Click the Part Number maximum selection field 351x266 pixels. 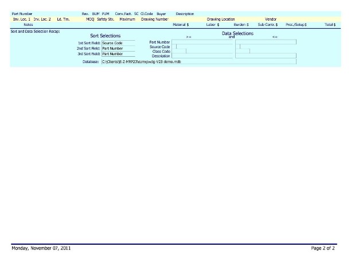click(266, 42)
